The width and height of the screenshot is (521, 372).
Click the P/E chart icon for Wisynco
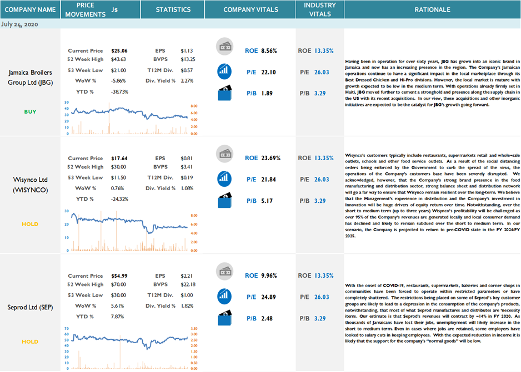point(224,179)
